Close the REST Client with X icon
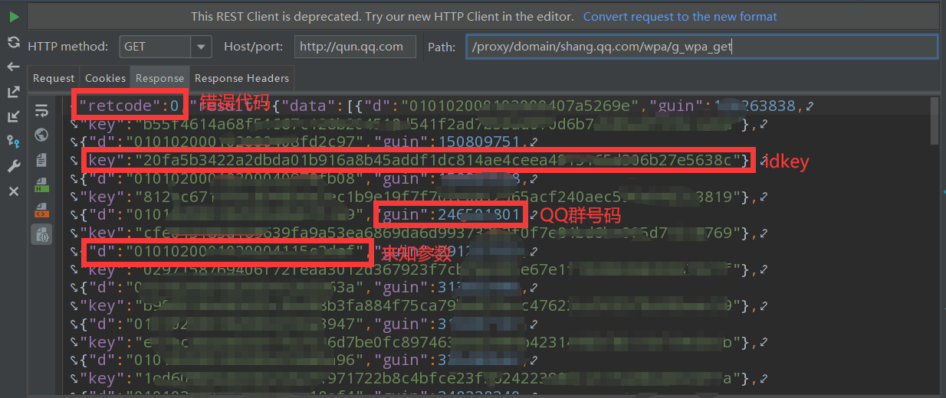Viewport: 946px width, 398px height. click(x=14, y=191)
